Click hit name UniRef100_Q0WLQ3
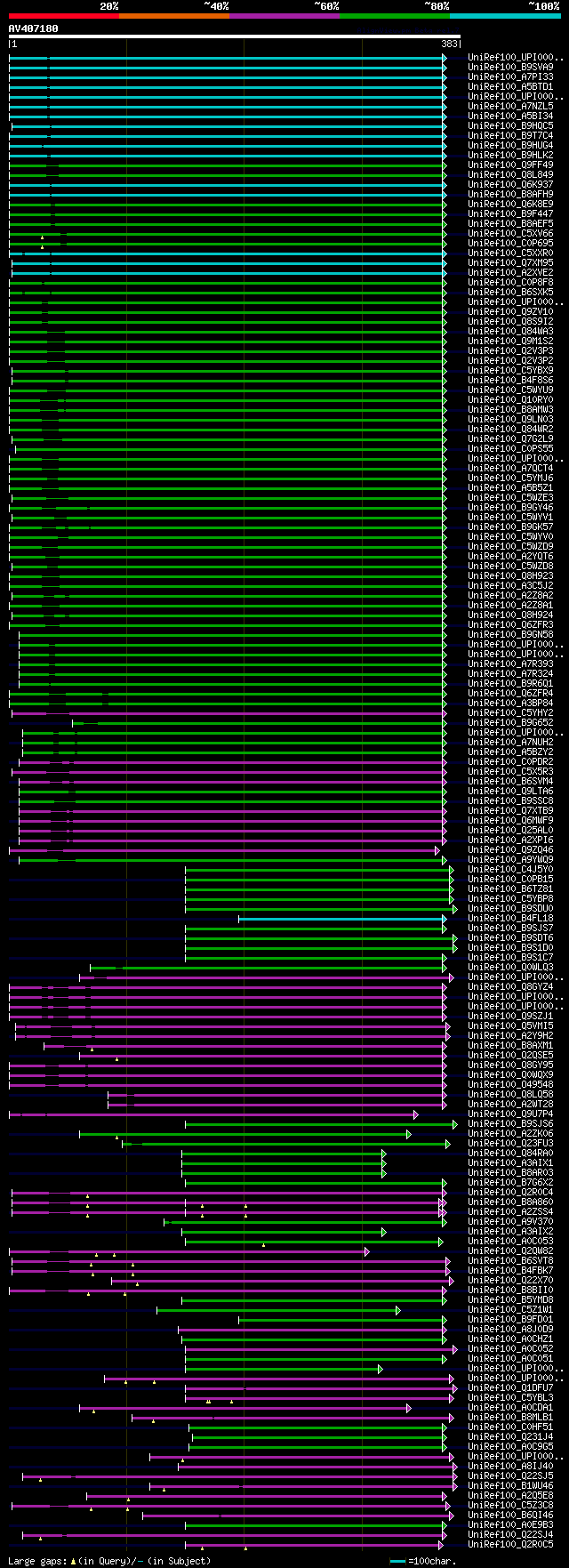This screenshot has height=1568, width=569. point(510,967)
